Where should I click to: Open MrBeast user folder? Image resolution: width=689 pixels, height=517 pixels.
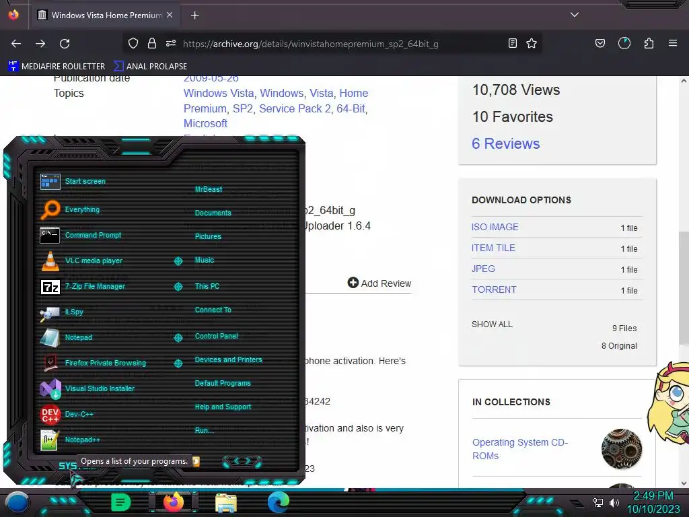coord(209,189)
